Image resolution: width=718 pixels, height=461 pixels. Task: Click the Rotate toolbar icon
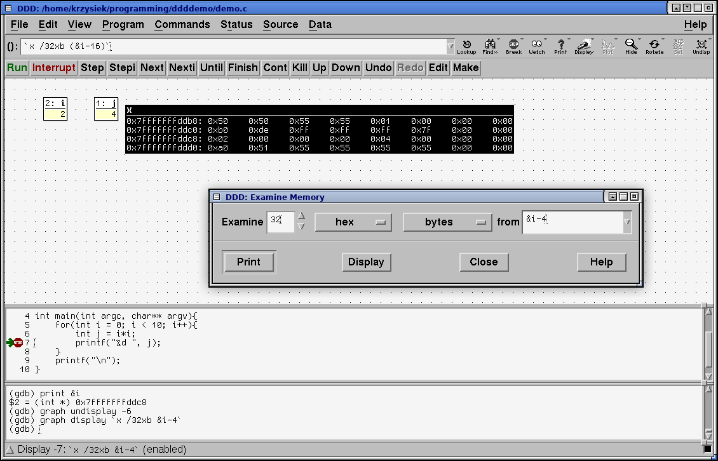pyautogui.click(x=654, y=46)
